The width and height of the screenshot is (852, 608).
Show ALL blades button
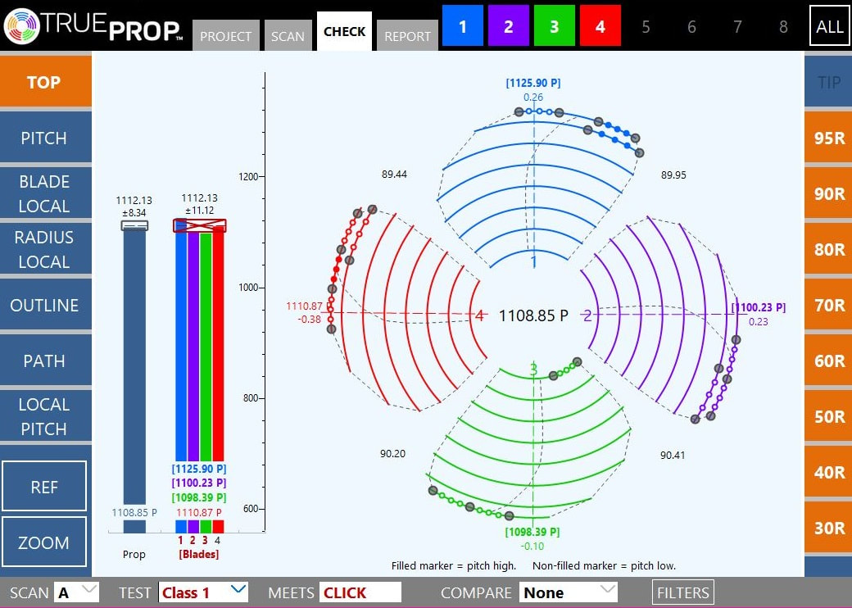(x=829, y=26)
